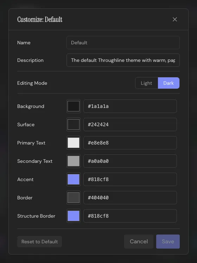Open the Structure Border color swatch
The width and height of the screenshot is (197, 263).
point(74,216)
